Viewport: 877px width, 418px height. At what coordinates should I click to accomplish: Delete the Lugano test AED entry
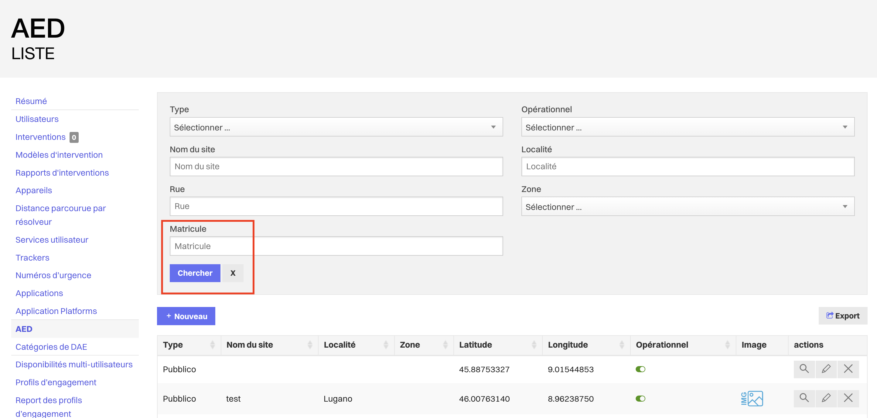coord(848,398)
